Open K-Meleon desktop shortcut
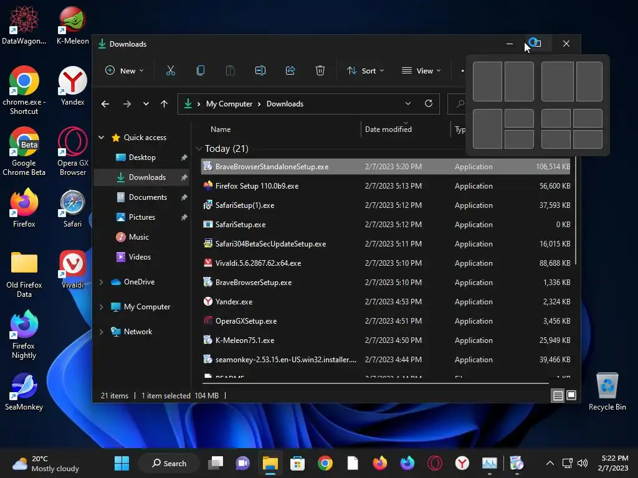638x478 pixels. [72, 25]
